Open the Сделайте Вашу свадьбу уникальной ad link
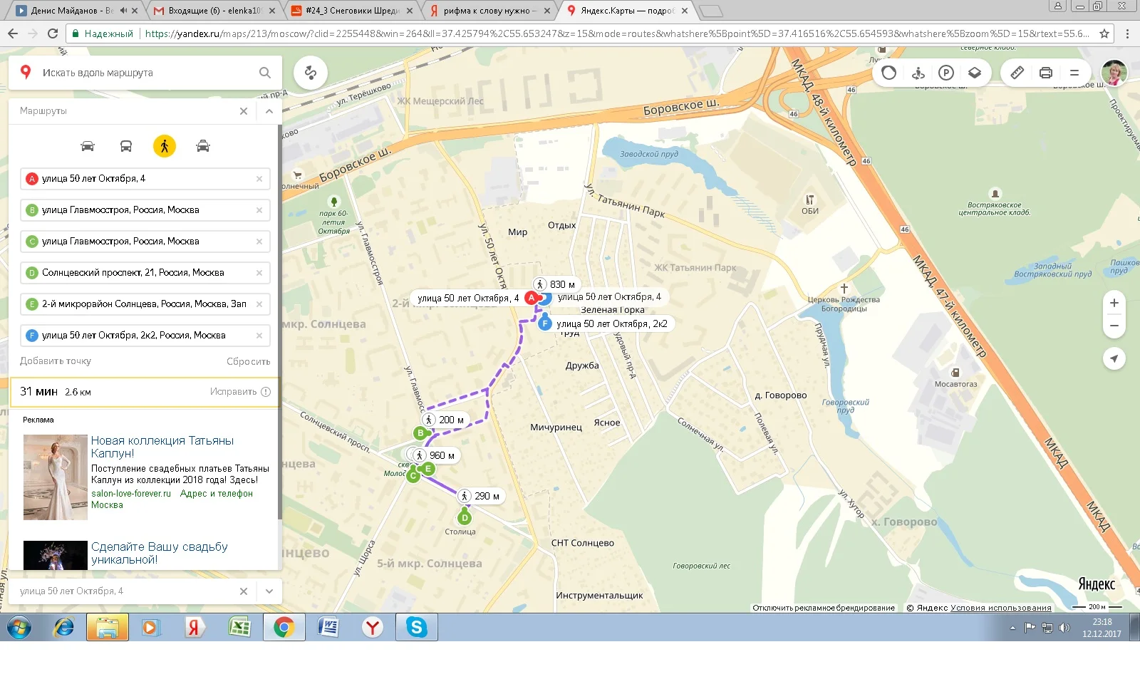 tap(160, 553)
